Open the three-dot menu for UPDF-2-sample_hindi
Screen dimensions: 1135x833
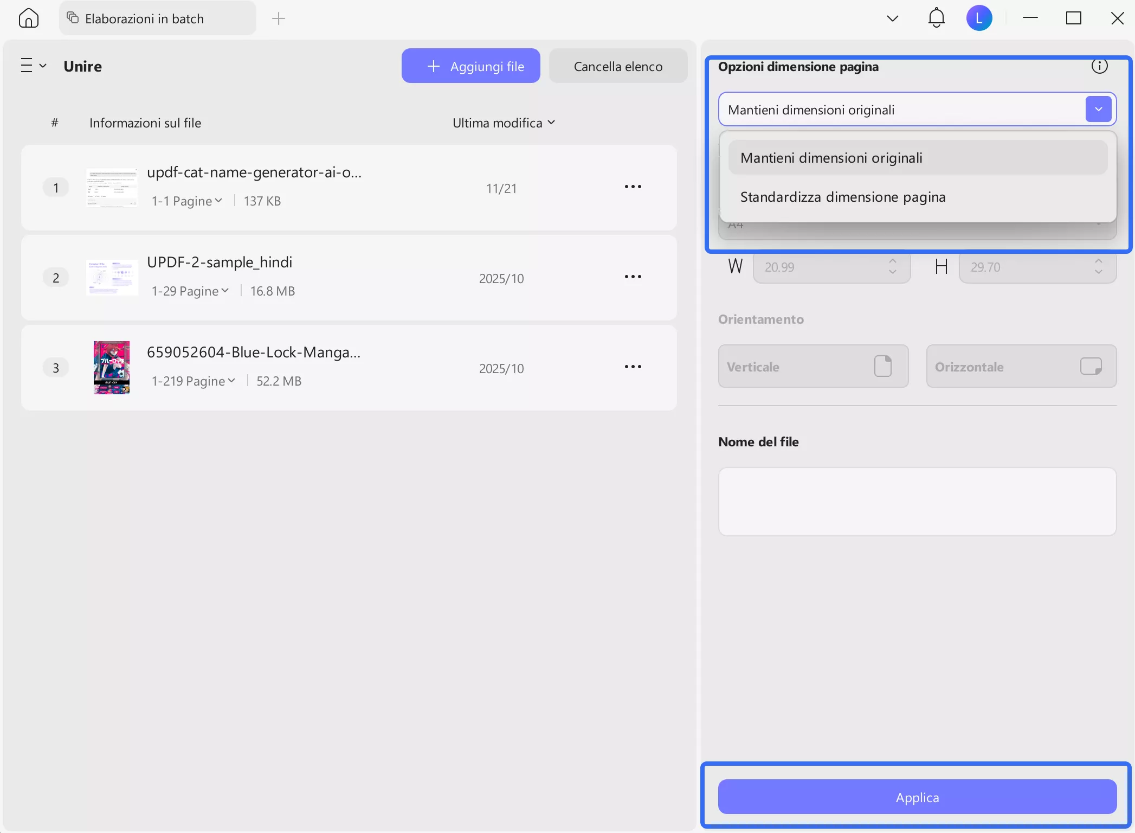633,277
